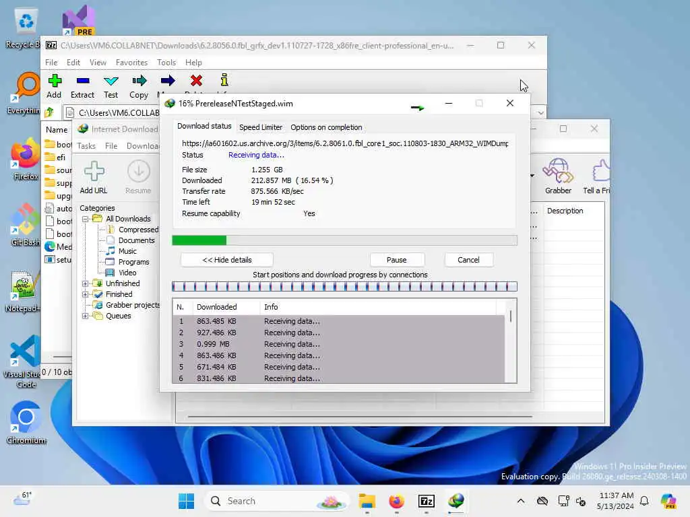This screenshot has height=517, width=690.
Task: Open the 7-Zip File menu
Action: coord(51,63)
